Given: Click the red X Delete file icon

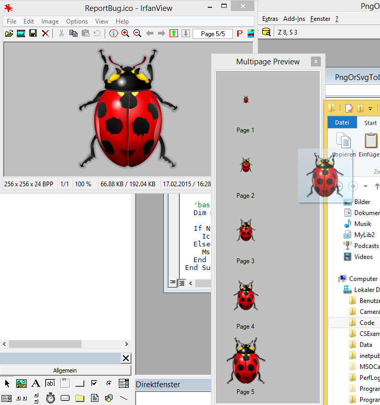Looking at the screenshot, I should [46, 33].
